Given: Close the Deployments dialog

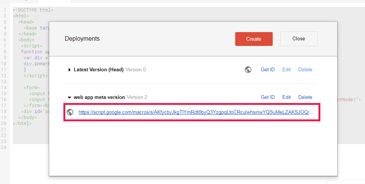Looking at the screenshot, I should [x=299, y=39].
